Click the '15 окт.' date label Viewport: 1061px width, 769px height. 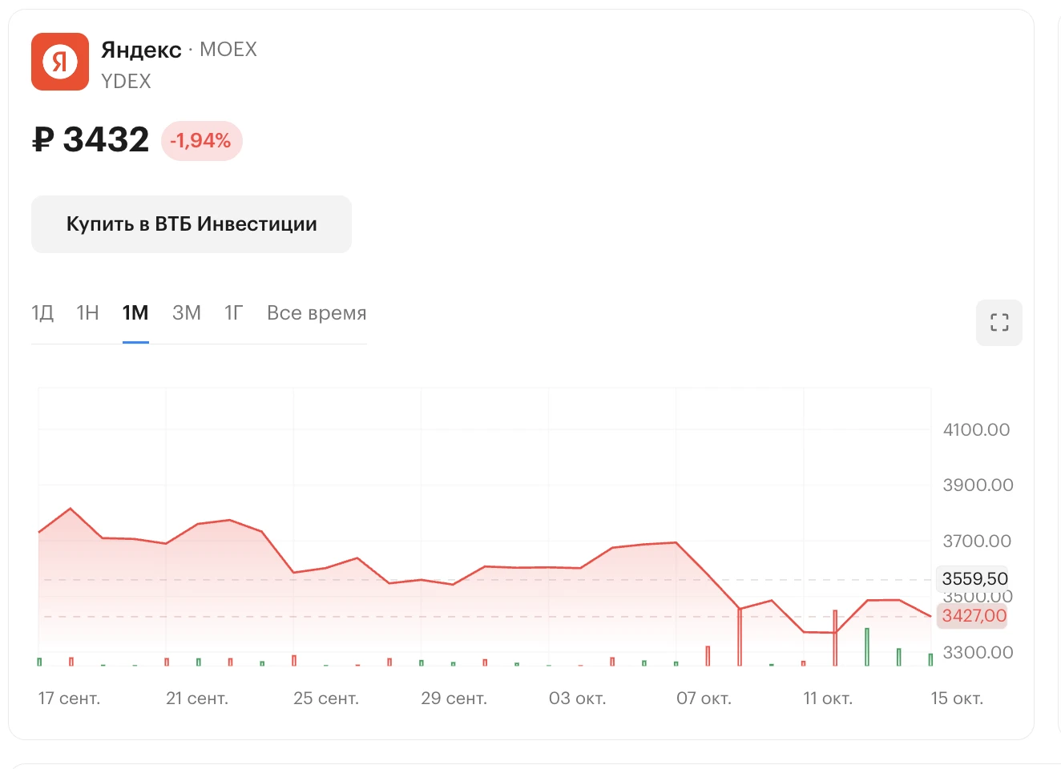tap(957, 699)
